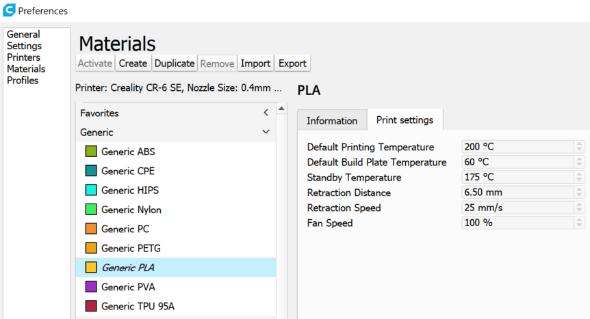The height and width of the screenshot is (319, 590).
Task: Click the teal Generic CPE color swatch
Action: [x=91, y=171]
